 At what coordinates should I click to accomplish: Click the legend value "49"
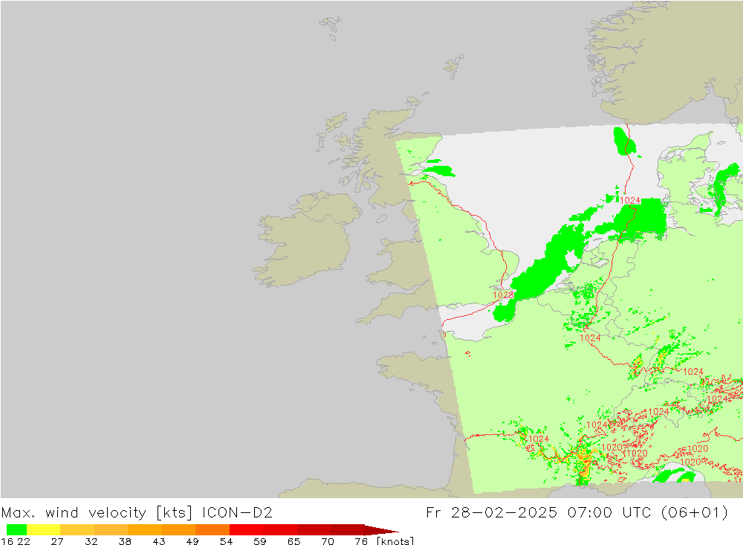(192, 541)
